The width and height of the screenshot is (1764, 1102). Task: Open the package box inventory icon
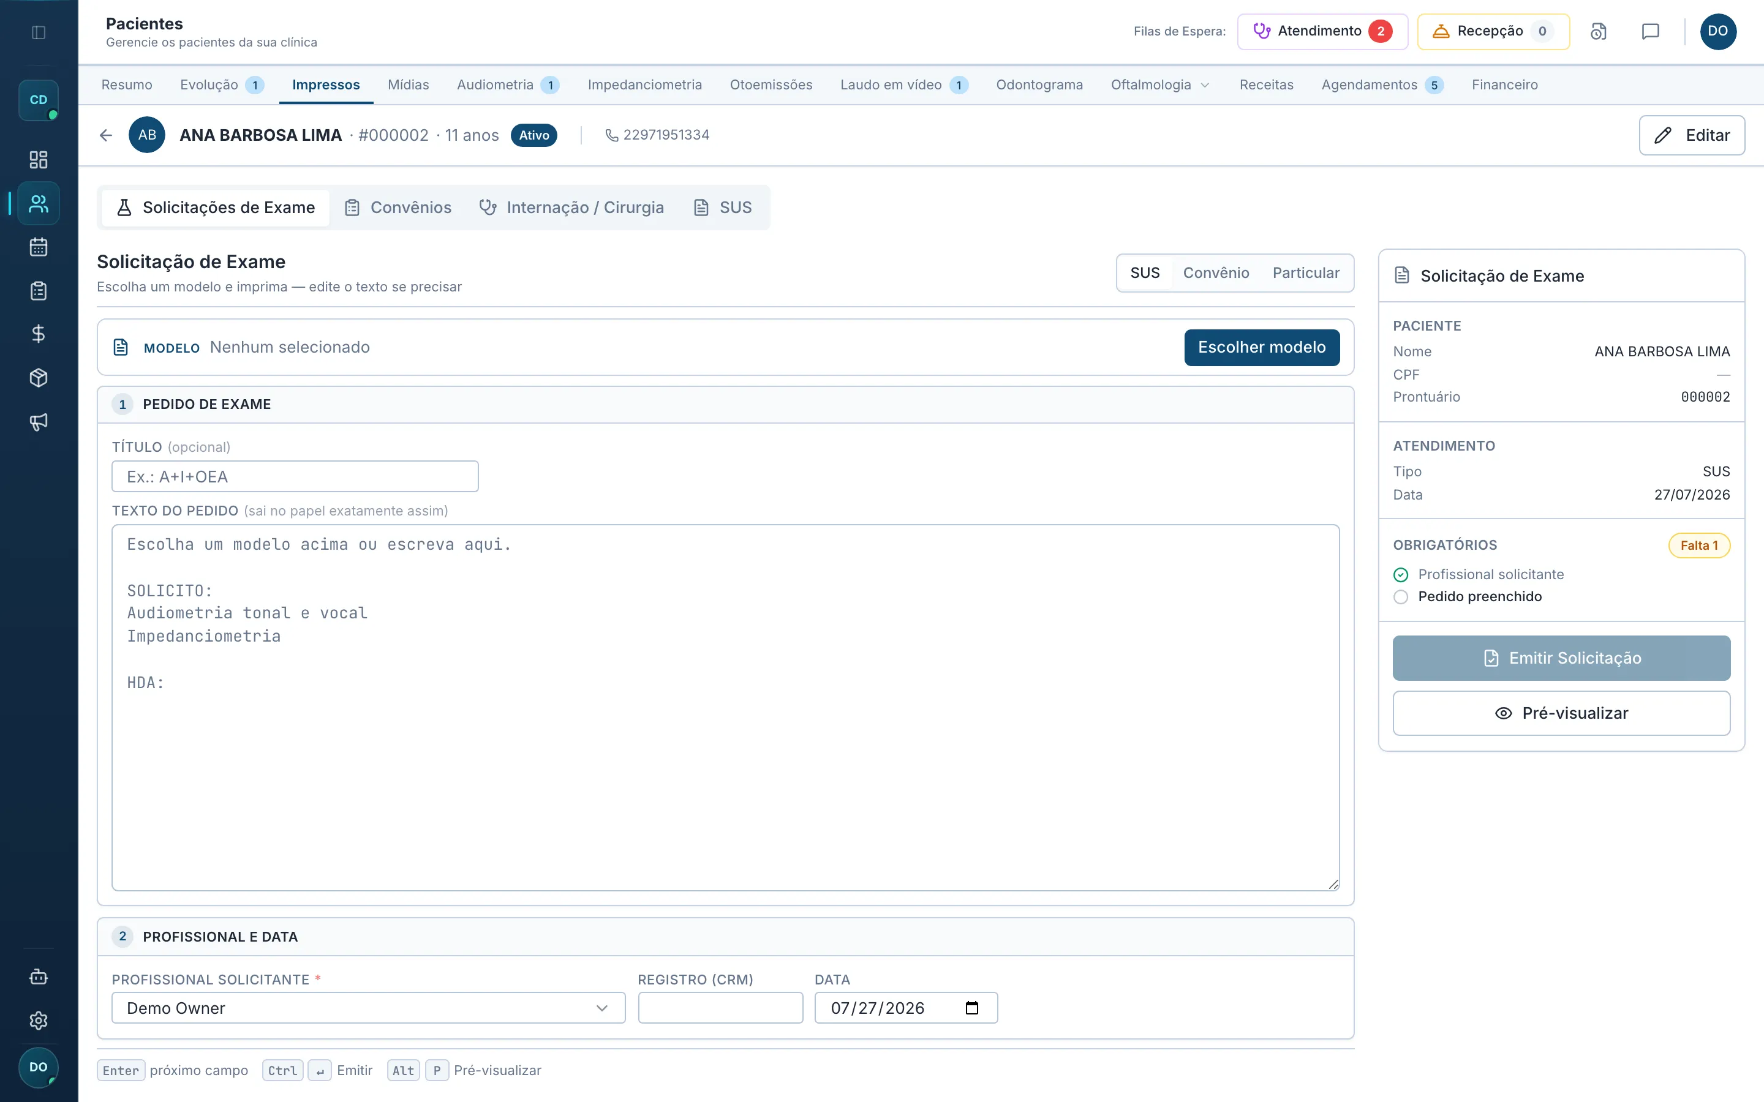click(x=39, y=378)
